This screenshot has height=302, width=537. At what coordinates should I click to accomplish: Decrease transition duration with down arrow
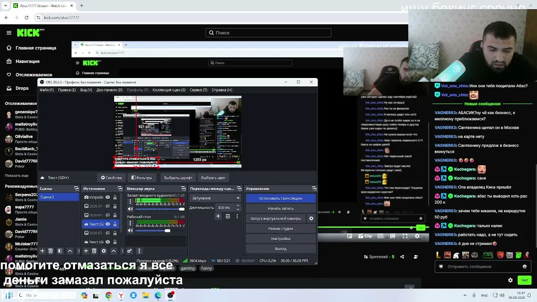(x=238, y=209)
